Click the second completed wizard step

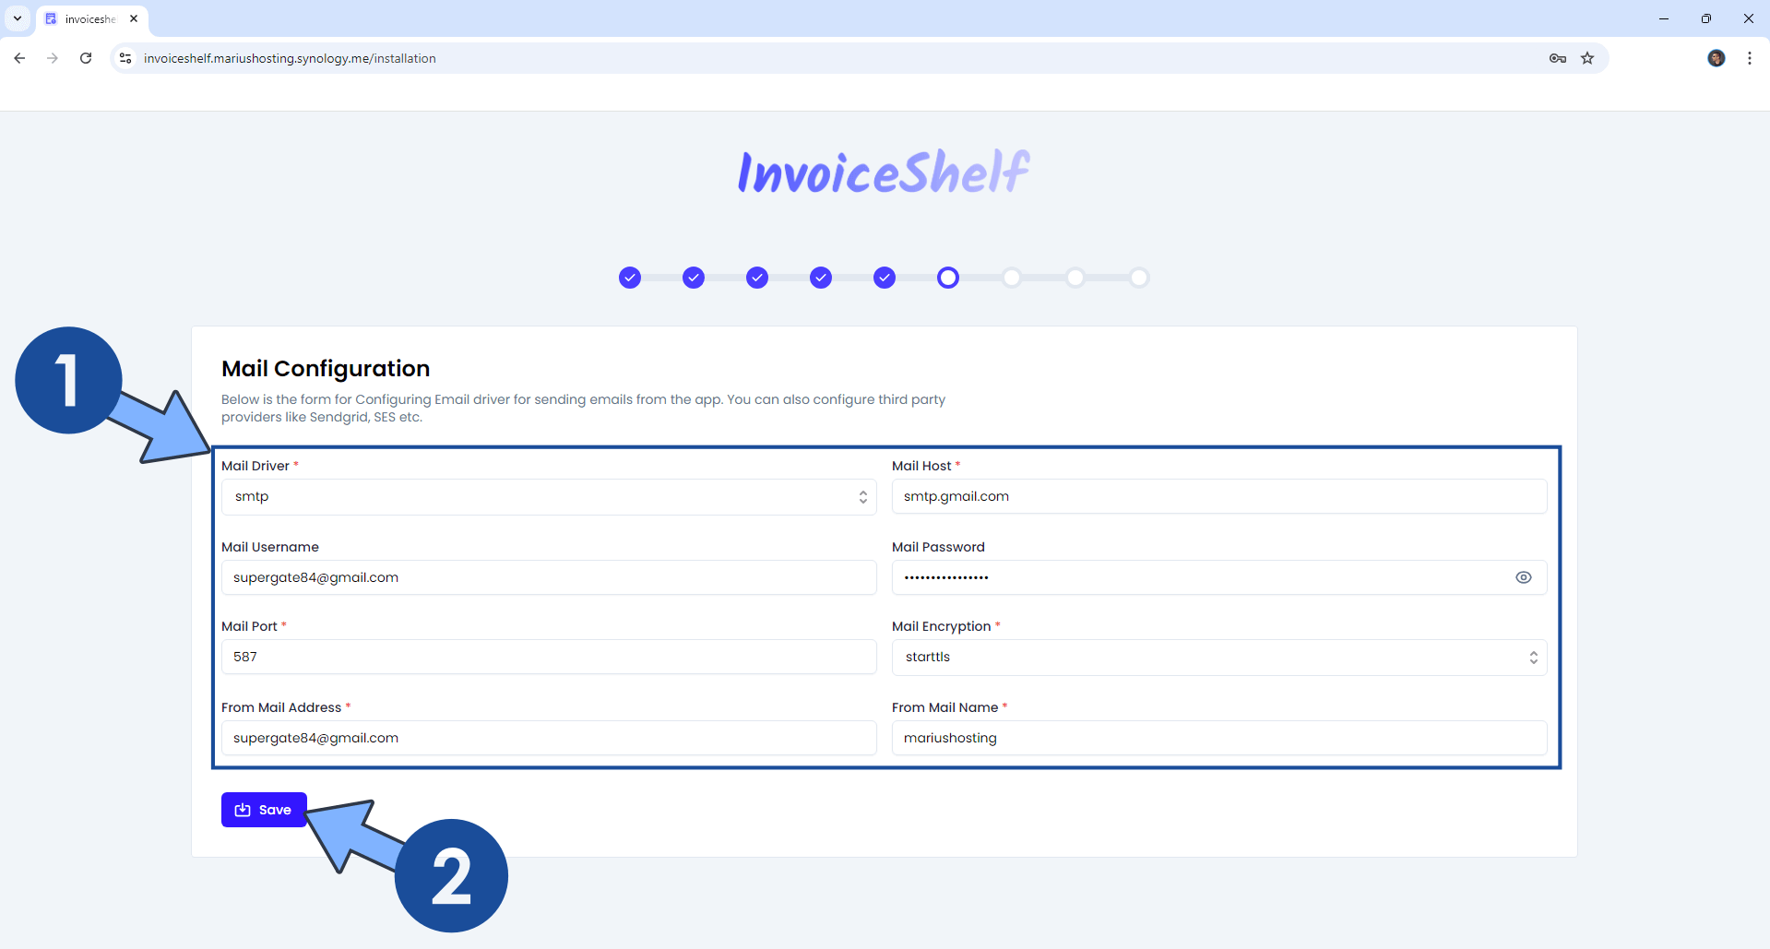(x=694, y=278)
